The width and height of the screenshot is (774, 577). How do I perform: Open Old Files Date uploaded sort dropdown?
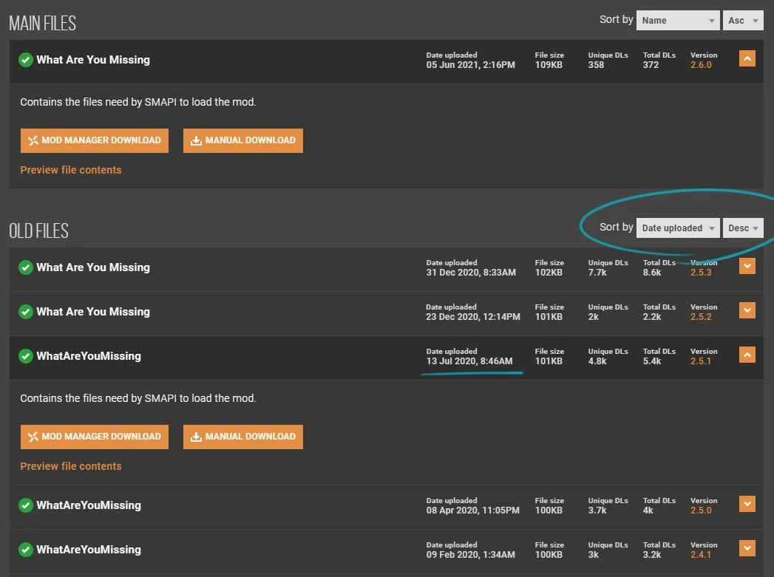point(678,228)
